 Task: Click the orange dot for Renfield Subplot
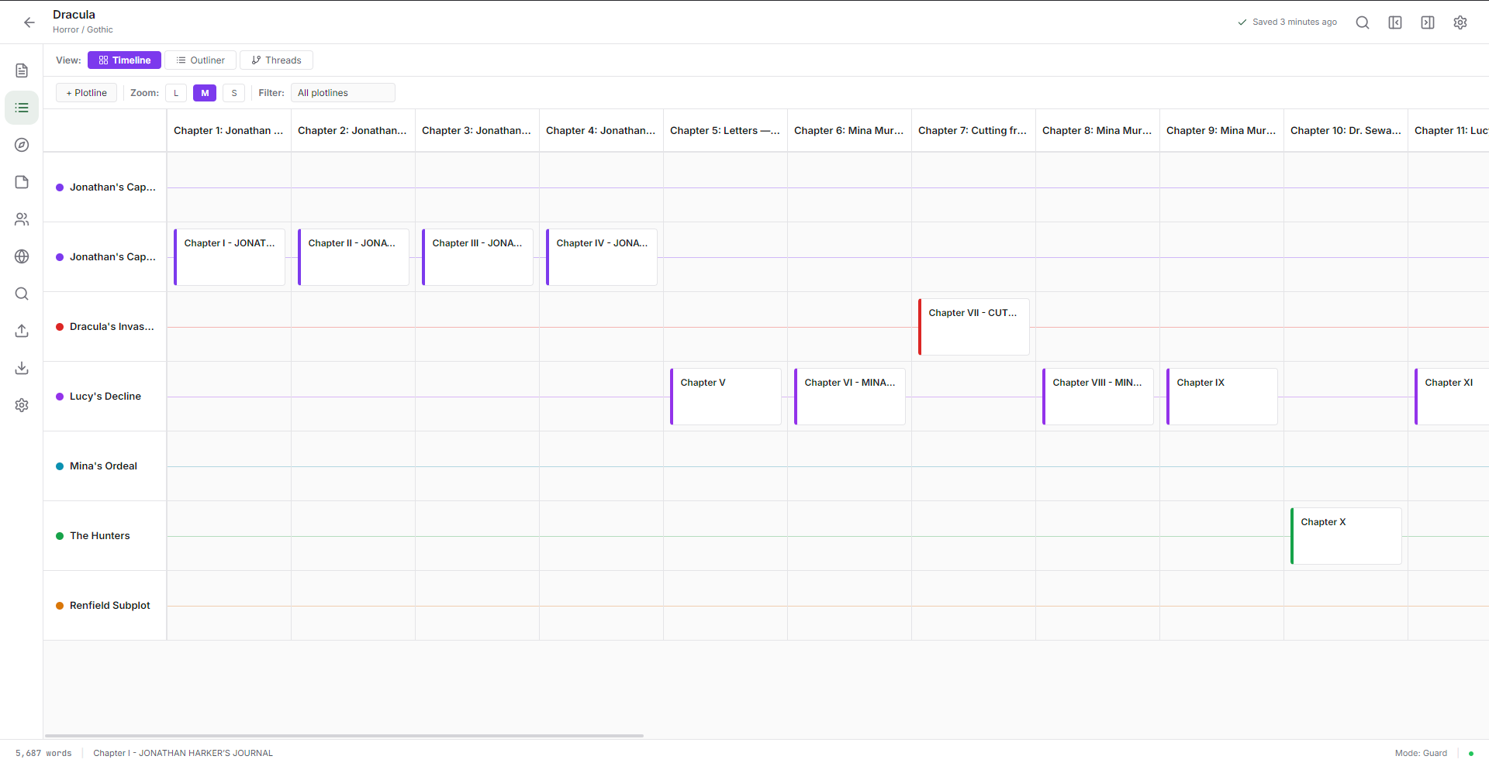60,606
